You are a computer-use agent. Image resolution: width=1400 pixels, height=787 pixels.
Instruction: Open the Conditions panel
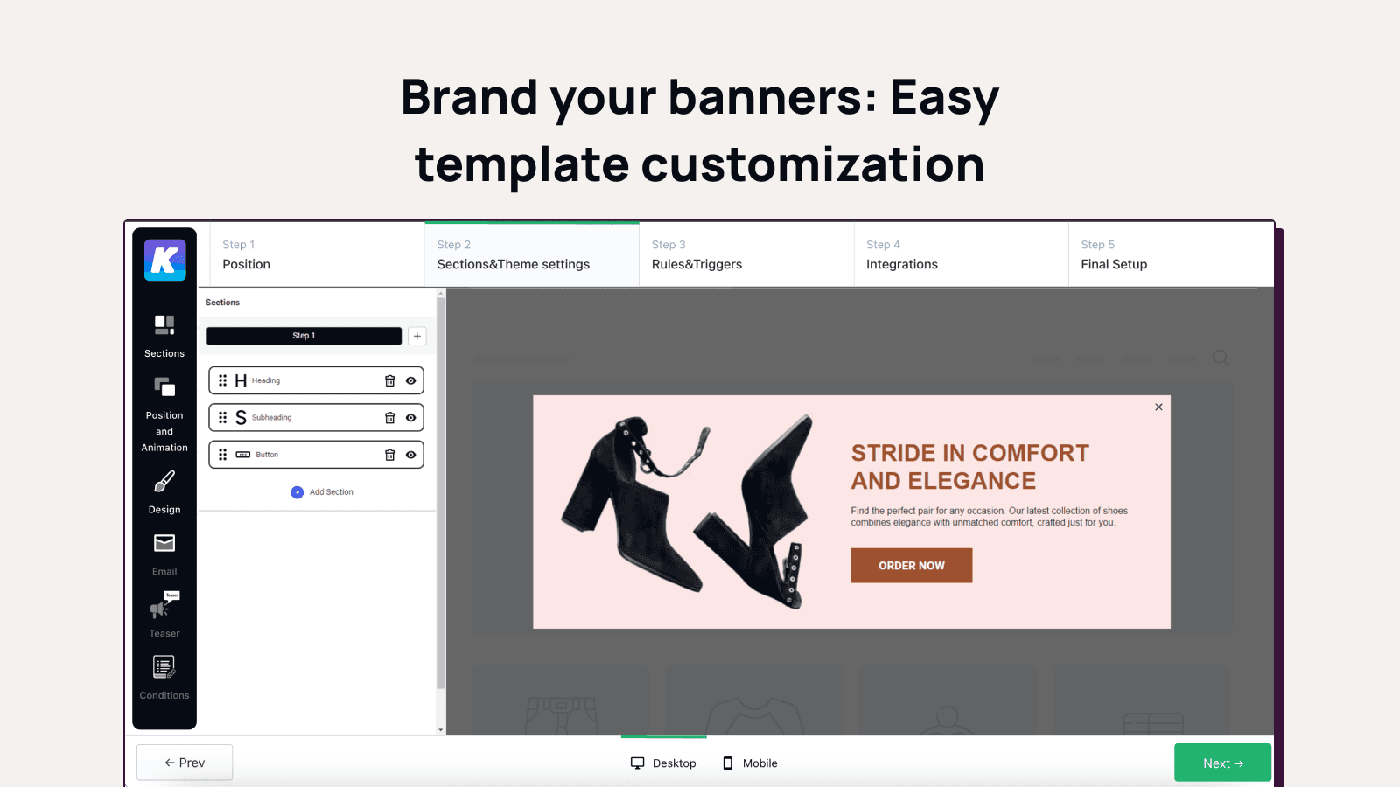click(164, 678)
